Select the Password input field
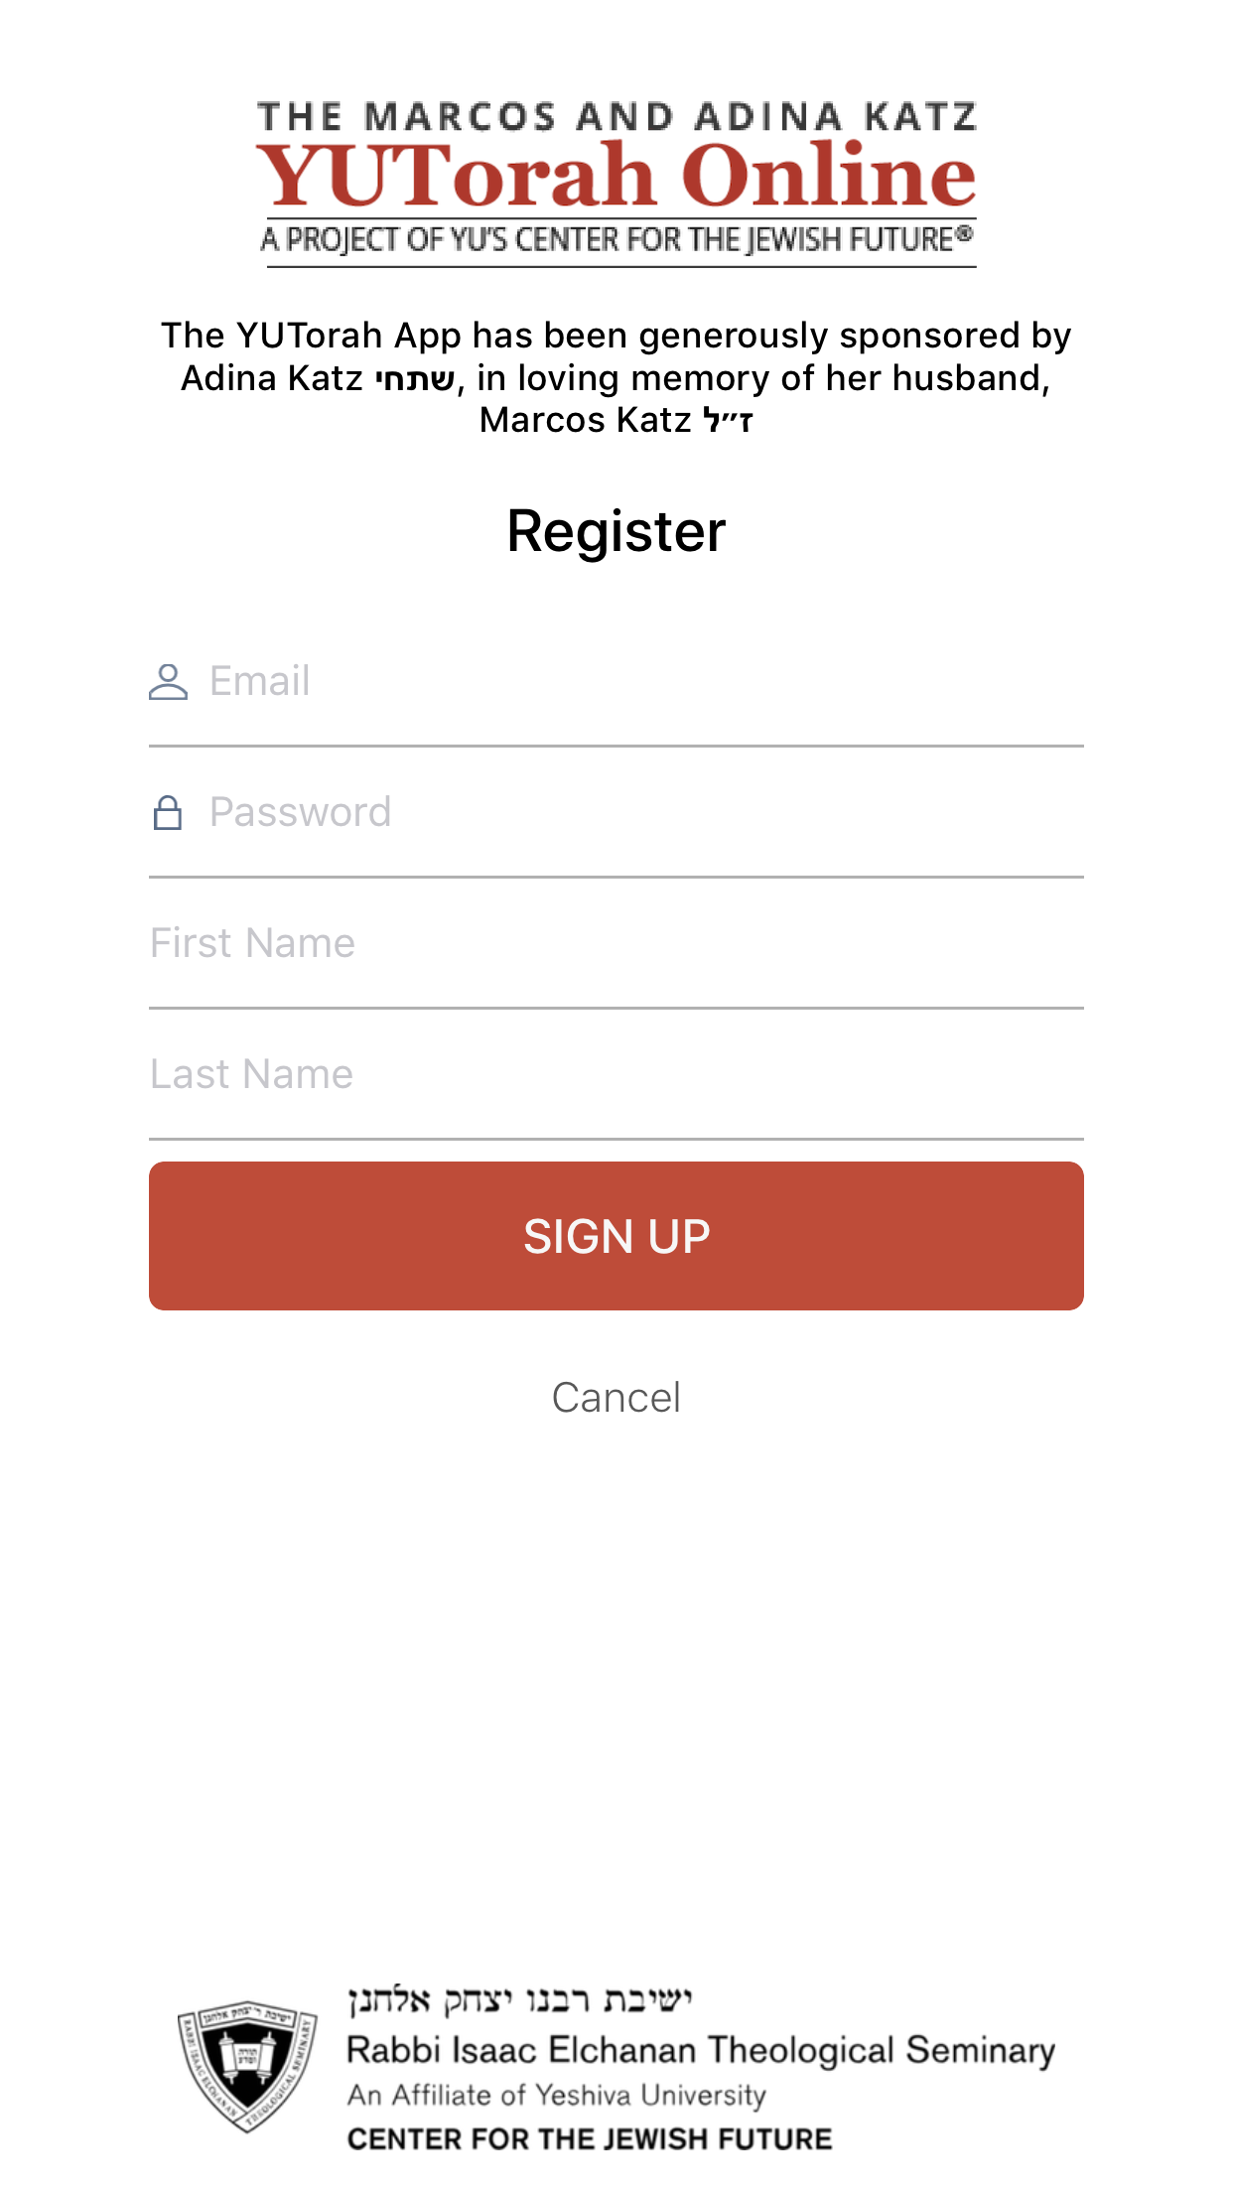1233x2192 pixels. coord(645,813)
